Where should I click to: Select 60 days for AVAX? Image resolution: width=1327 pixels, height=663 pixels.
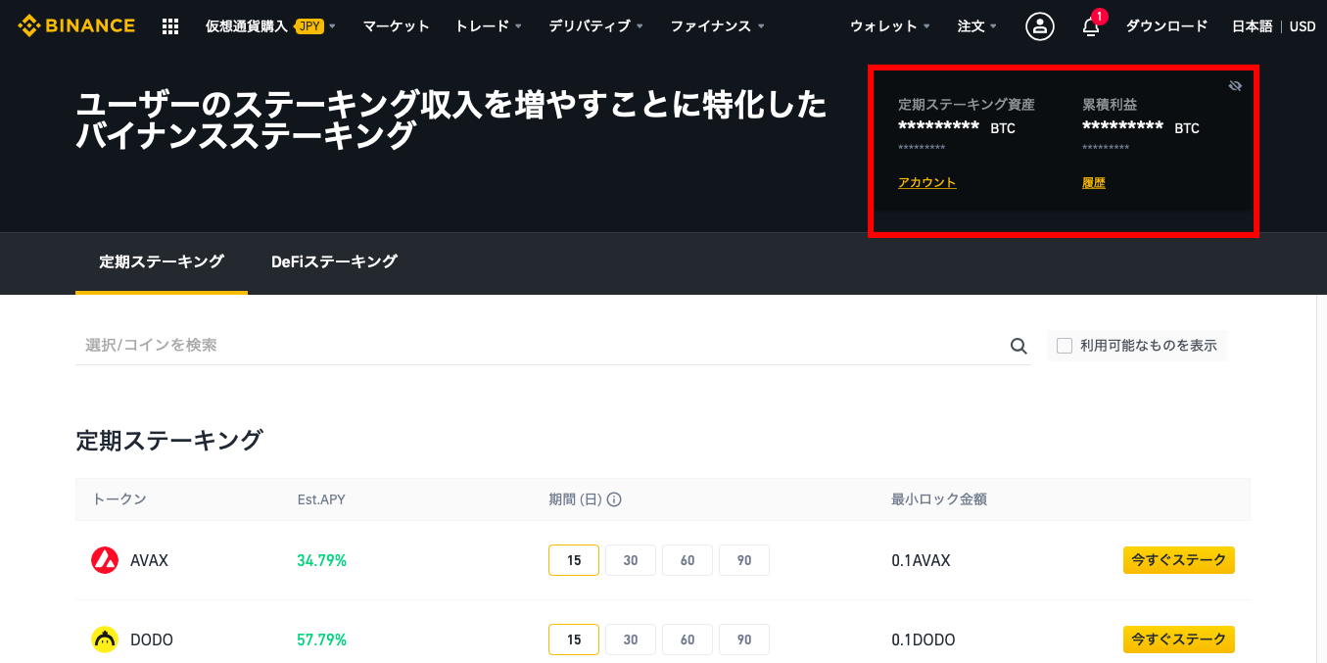point(687,560)
